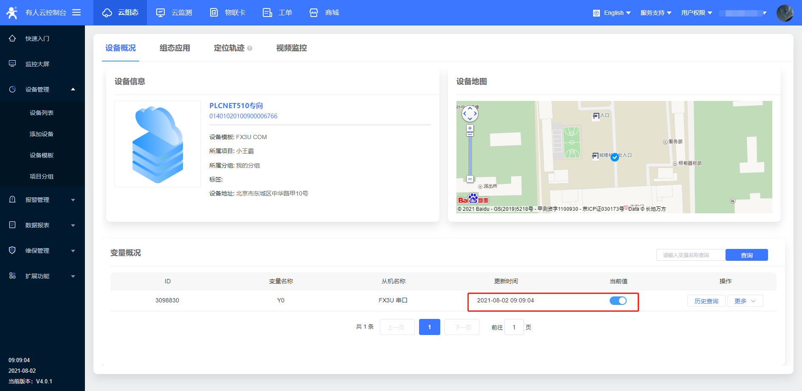Click the 查询 search button

coord(746,255)
